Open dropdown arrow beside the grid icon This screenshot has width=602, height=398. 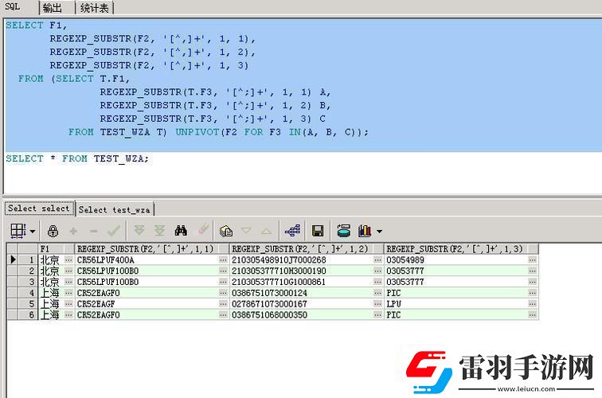coord(32,232)
